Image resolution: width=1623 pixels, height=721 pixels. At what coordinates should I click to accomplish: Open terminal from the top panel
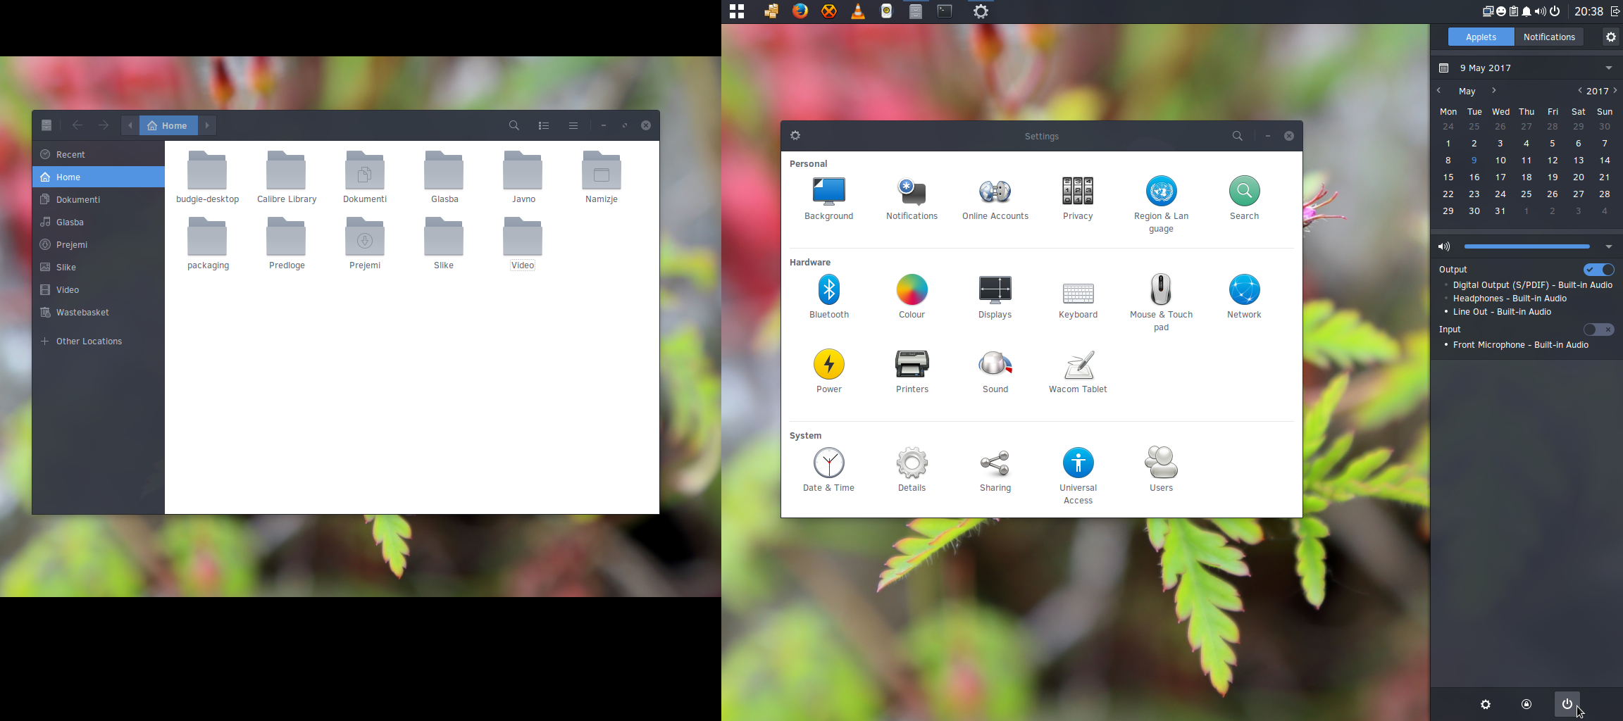pyautogui.click(x=944, y=11)
